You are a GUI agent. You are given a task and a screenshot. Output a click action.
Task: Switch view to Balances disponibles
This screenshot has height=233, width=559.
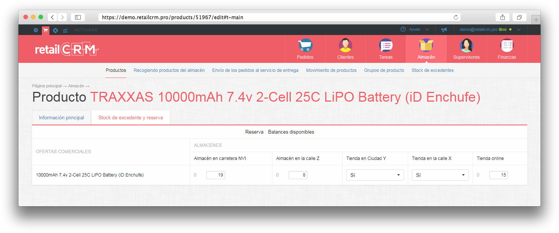(x=291, y=132)
